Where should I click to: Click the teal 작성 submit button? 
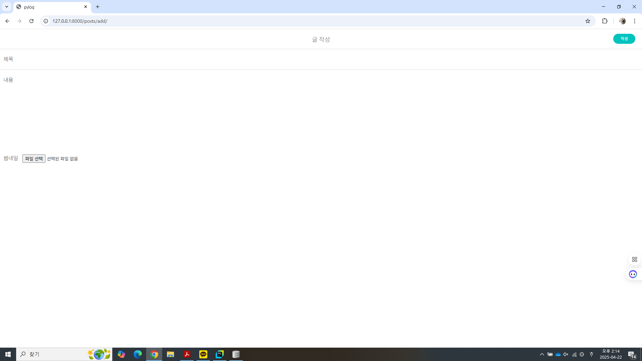(624, 39)
